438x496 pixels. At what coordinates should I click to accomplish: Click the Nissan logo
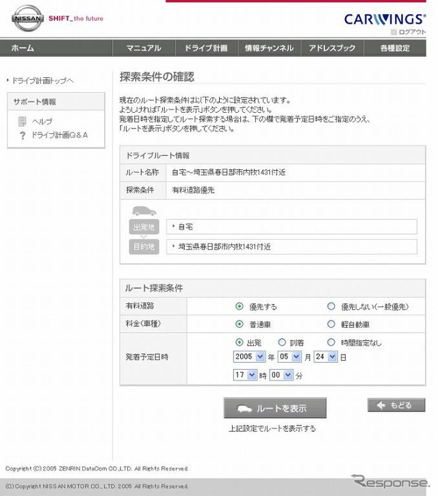click(x=27, y=18)
